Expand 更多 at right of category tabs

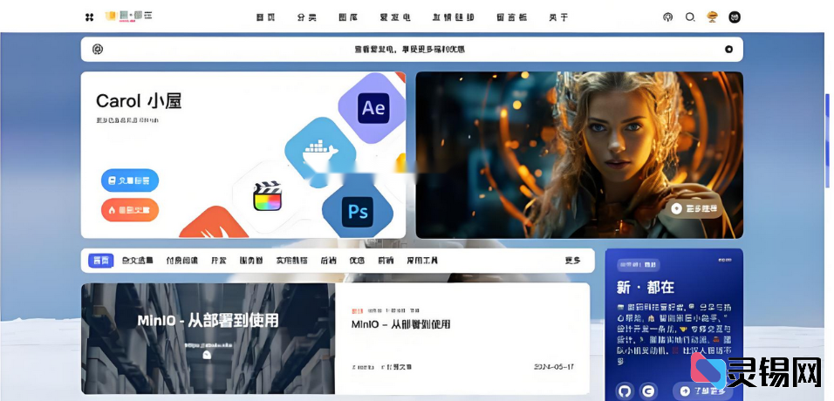[x=572, y=261]
